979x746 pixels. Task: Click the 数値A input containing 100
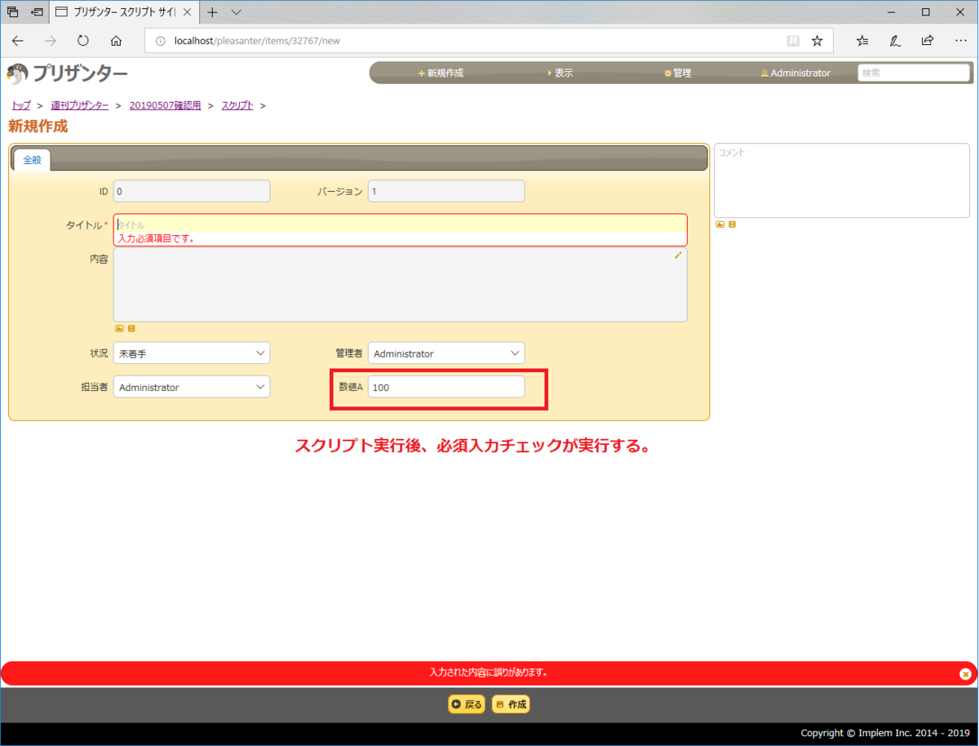(x=445, y=386)
